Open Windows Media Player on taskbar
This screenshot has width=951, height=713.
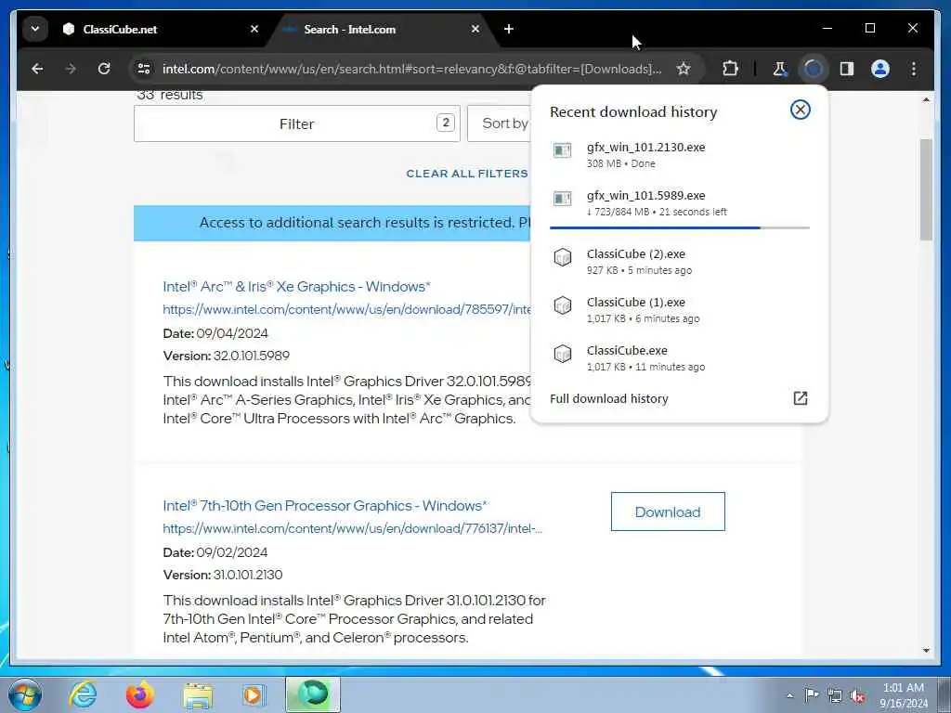click(254, 694)
